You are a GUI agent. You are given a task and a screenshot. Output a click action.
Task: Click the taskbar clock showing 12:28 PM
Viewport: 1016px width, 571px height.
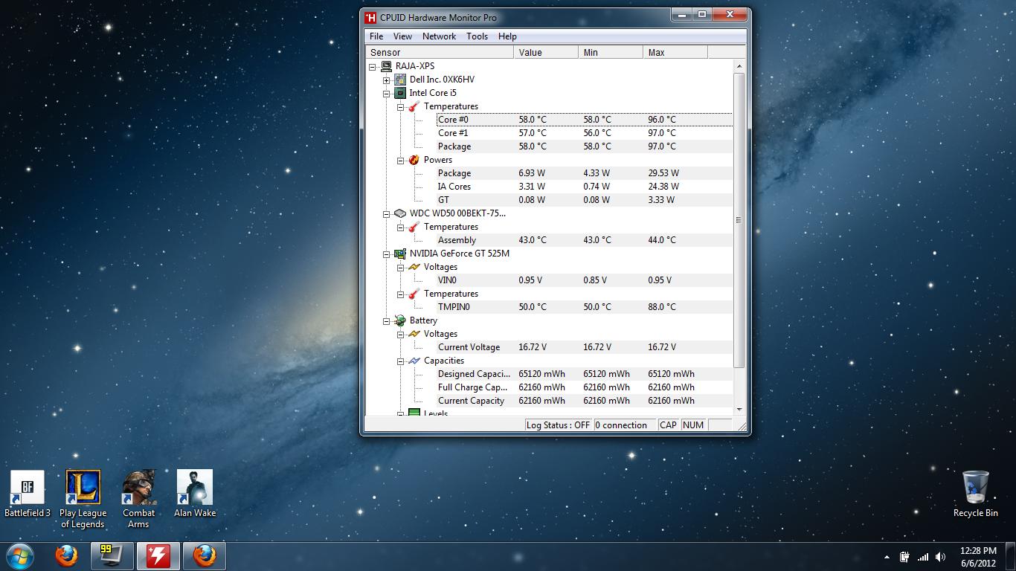(x=978, y=557)
